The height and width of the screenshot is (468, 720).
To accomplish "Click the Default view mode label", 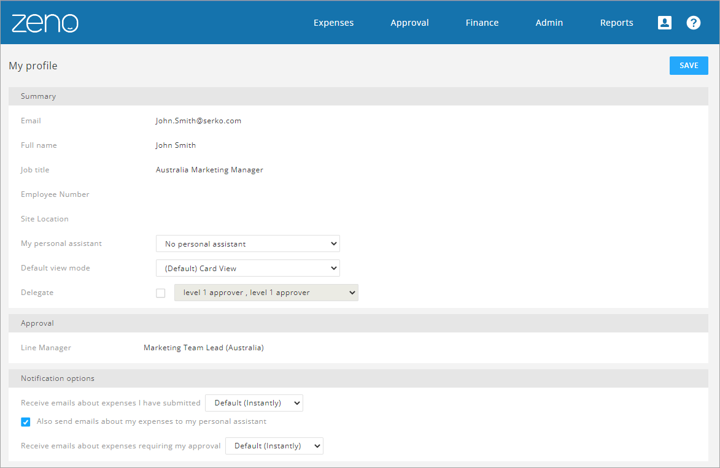I will pos(56,268).
